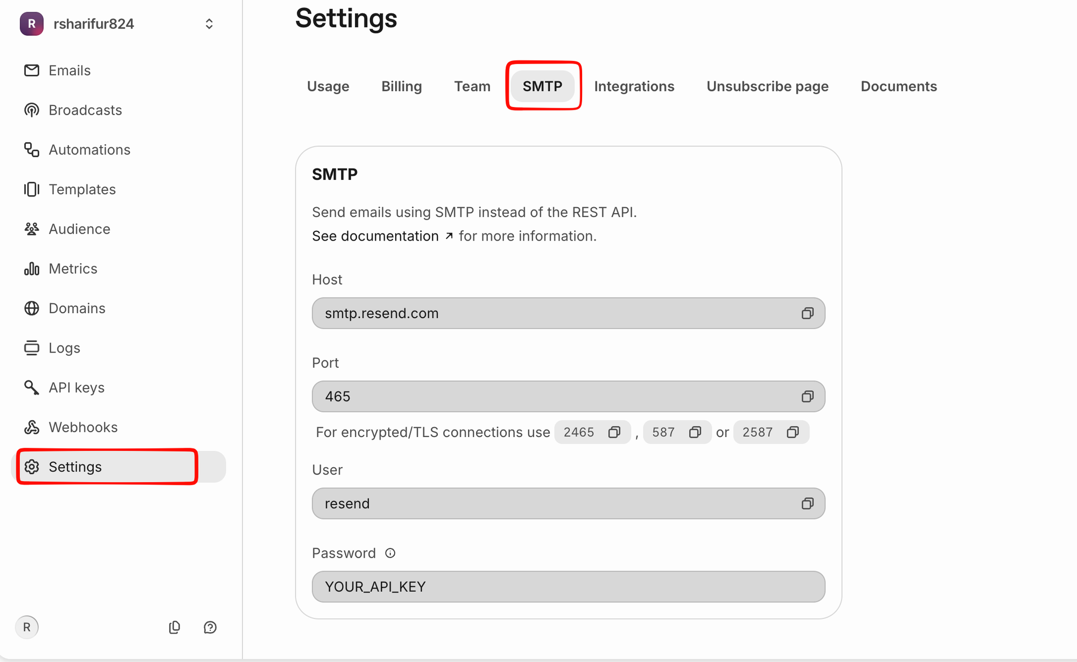This screenshot has height=662, width=1077.
Task: Click the Port field showing 465
Action: pyautogui.click(x=569, y=397)
